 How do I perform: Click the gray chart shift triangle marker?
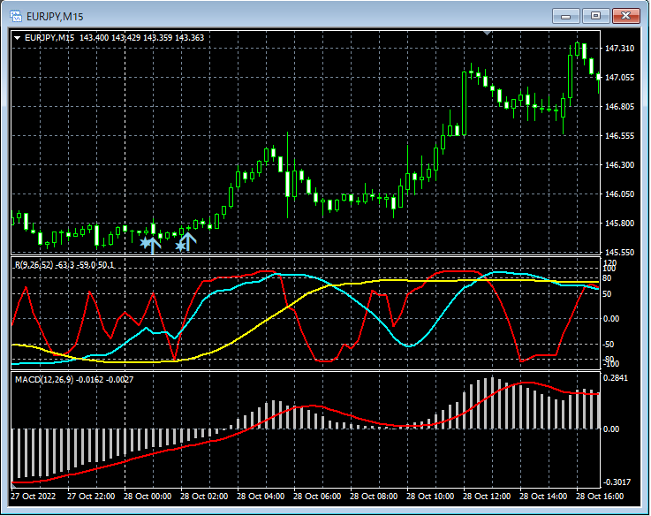click(487, 33)
